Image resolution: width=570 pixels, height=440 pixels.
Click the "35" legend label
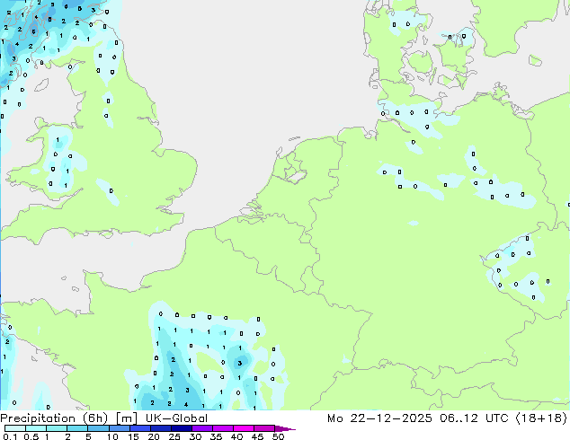coord(217,436)
